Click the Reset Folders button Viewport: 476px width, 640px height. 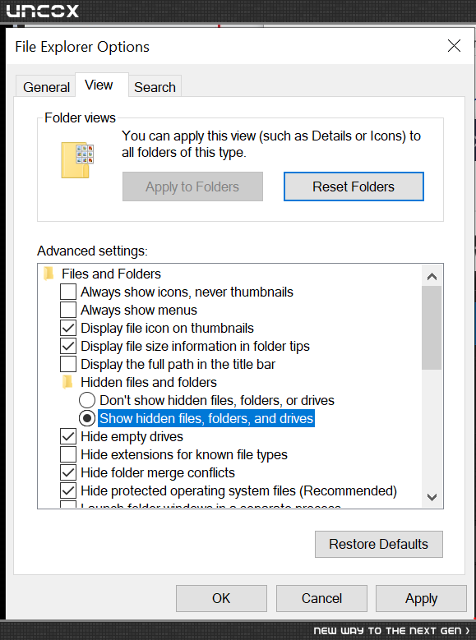(354, 186)
